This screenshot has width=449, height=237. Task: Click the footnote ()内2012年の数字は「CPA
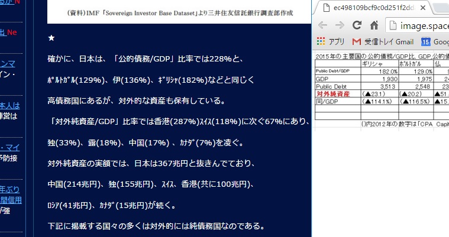[x=405, y=124]
